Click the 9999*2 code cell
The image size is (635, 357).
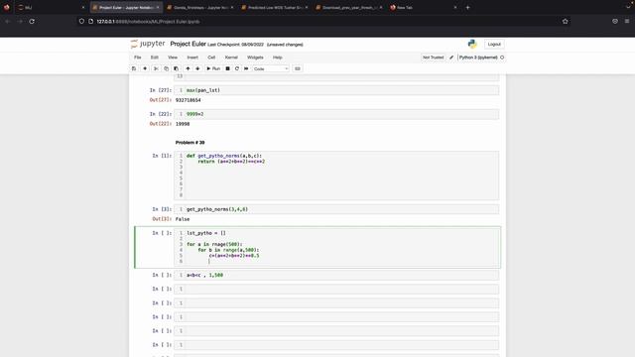pos(336,114)
